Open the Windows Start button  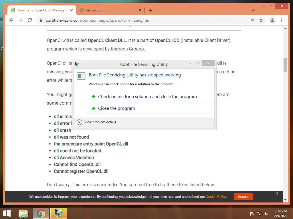click(x=7, y=213)
